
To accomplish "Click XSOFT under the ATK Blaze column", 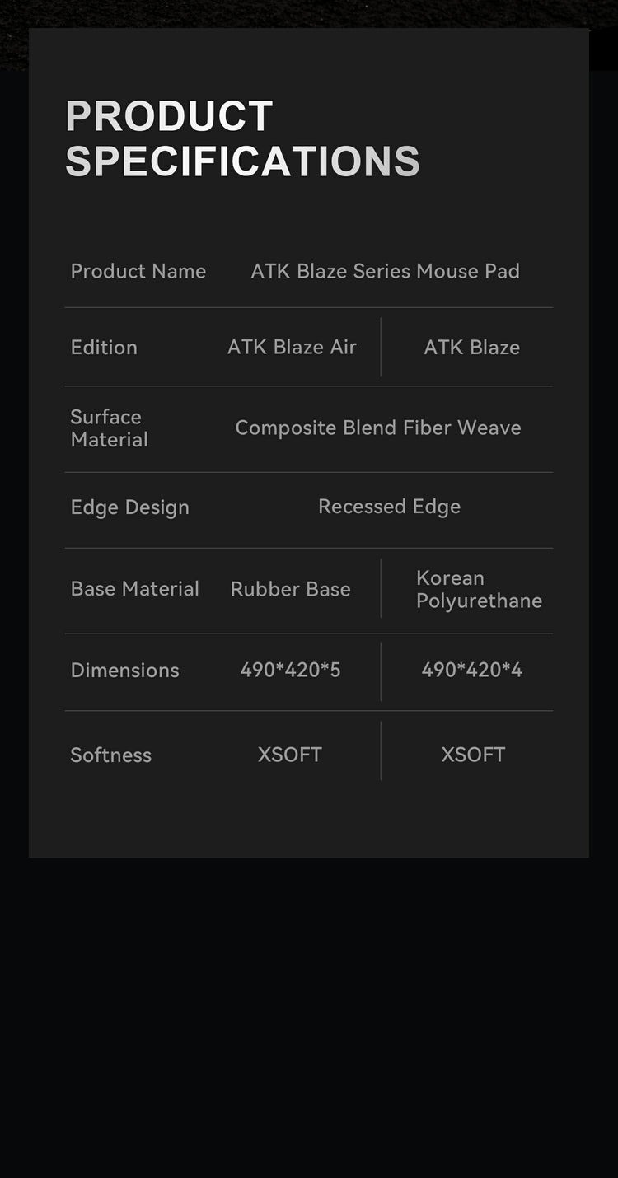I will (x=472, y=754).
